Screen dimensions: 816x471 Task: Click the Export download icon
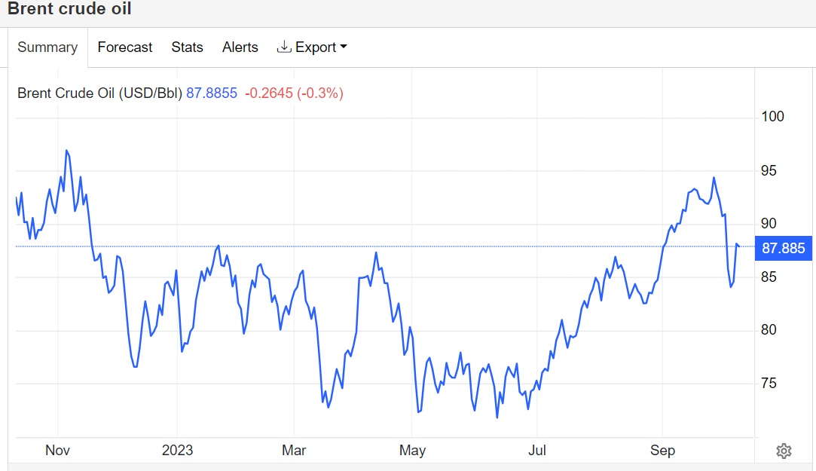(284, 47)
